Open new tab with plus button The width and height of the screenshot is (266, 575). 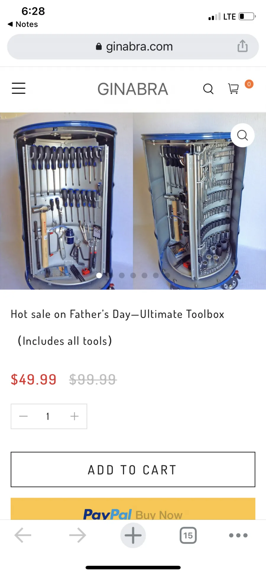(x=133, y=535)
